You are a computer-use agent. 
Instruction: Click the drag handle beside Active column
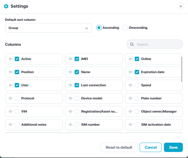11,59
